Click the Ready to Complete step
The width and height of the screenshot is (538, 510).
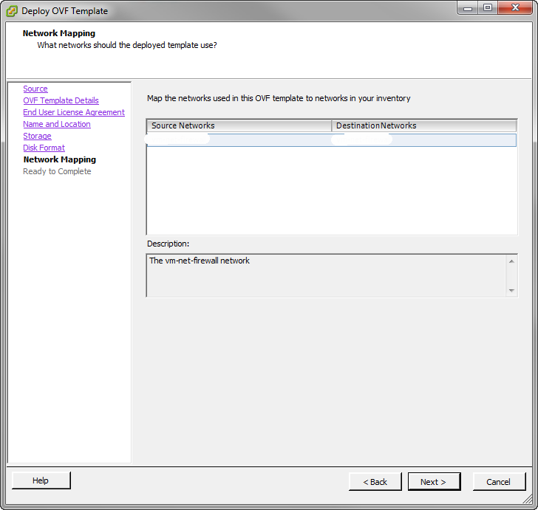[57, 171]
